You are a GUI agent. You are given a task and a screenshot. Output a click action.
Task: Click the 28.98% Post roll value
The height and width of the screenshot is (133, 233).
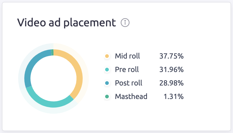171,83
